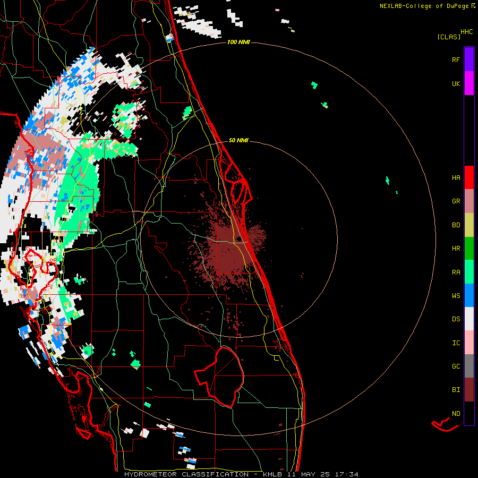
Task: Click the BD legend label
Action: coord(456,225)
